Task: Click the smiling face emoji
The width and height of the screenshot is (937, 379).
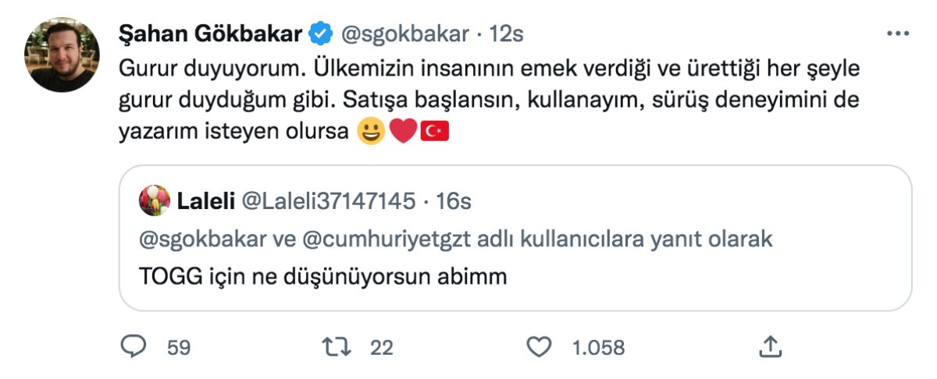Action: tap(369, 131)
